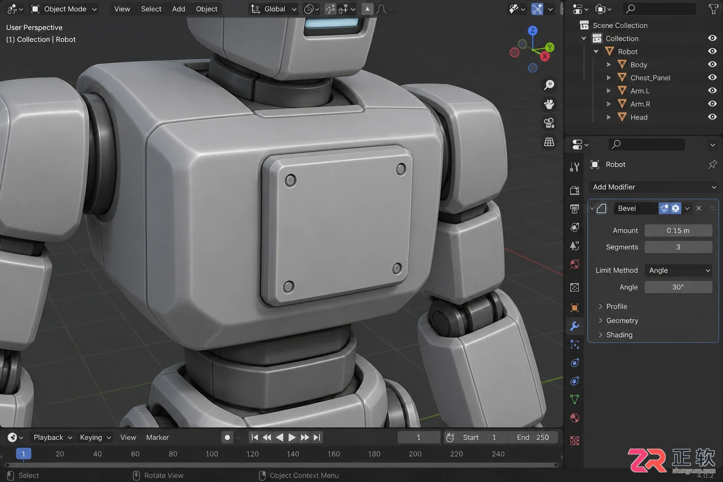Click the End frame 250 field
The image size is (723, 482).
tap(533, 438)
